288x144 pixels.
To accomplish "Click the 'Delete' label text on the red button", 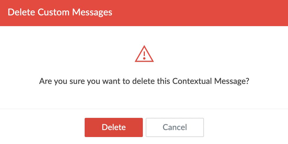I will [x=114, y=127].
